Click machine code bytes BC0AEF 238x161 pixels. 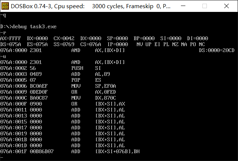click(39, 86)
